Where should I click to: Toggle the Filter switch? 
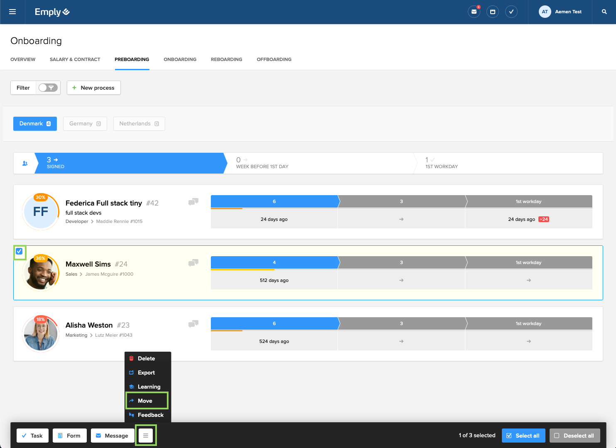pos(48,88)
